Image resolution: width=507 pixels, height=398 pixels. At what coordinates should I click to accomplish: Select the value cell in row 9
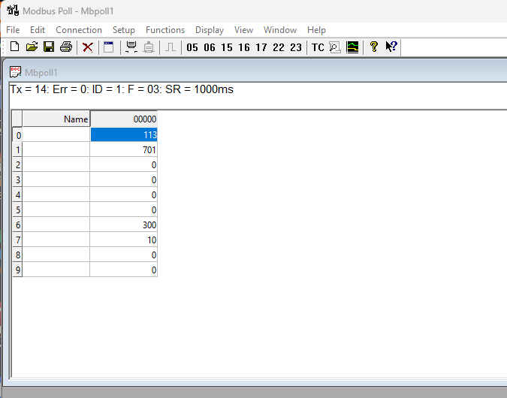124,270
